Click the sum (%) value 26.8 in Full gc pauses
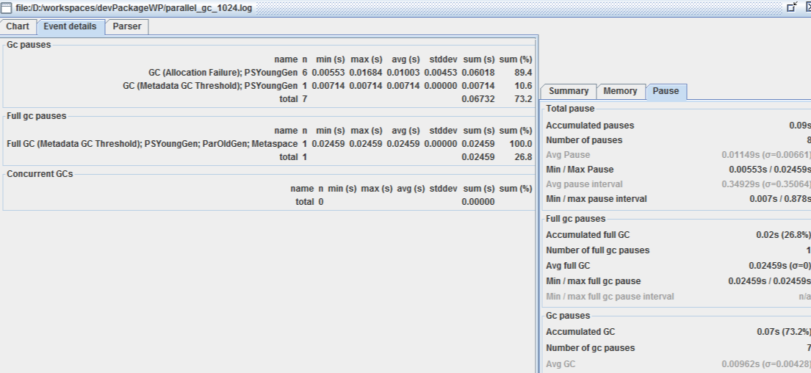Screen dimensions: 811x373 click(x=524, y=157)
